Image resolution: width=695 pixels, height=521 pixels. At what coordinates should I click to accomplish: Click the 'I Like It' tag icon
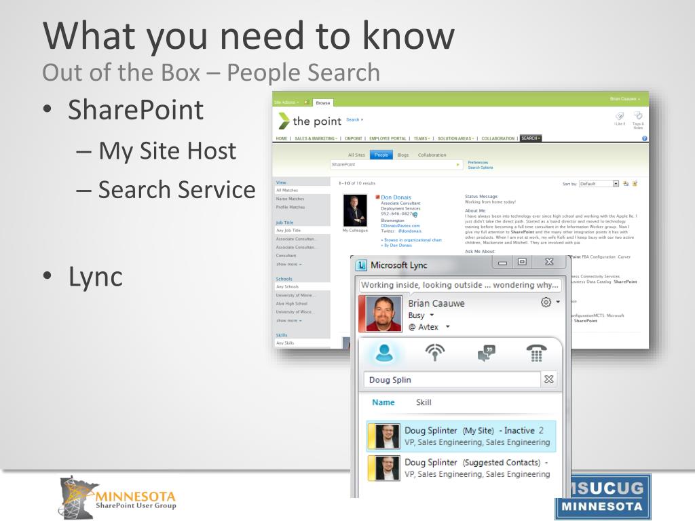[620, 117]
